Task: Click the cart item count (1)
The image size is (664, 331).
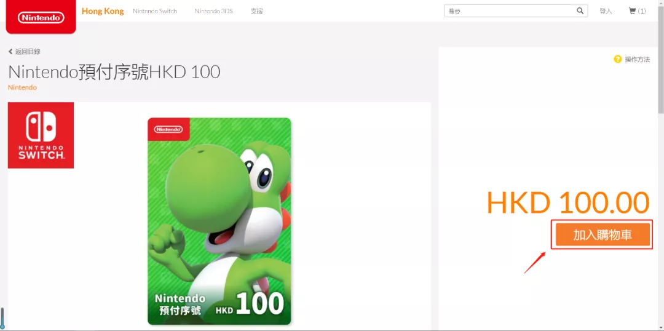Action: coord(642,11)
